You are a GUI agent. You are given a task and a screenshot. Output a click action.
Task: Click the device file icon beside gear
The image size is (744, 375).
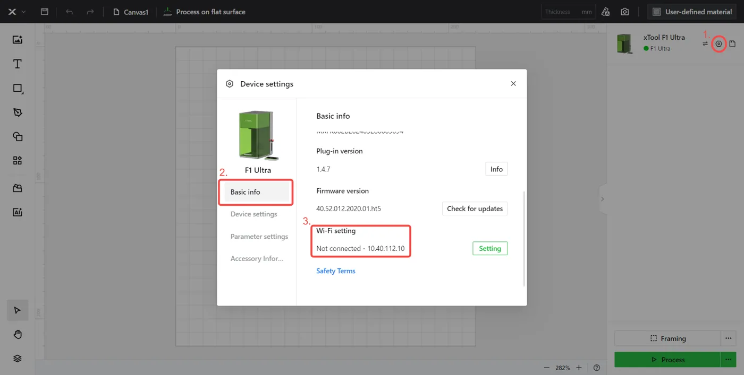point(732,44)
